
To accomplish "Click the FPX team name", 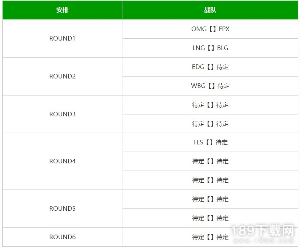I will click(224, 29).
